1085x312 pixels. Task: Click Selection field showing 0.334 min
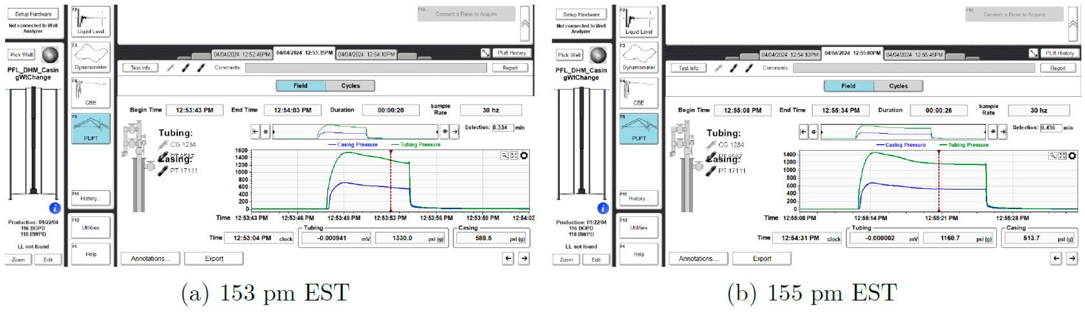coord(503,128)
